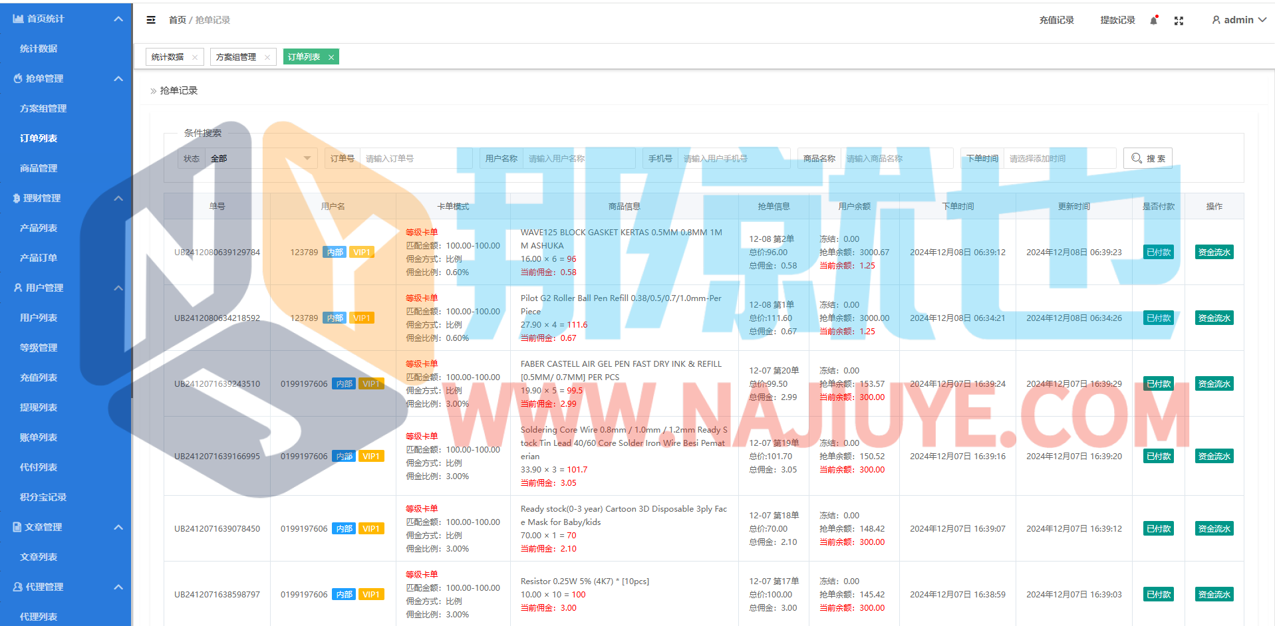Focus the 订单号 input field

pyautogui.click(x=415, y=158)
